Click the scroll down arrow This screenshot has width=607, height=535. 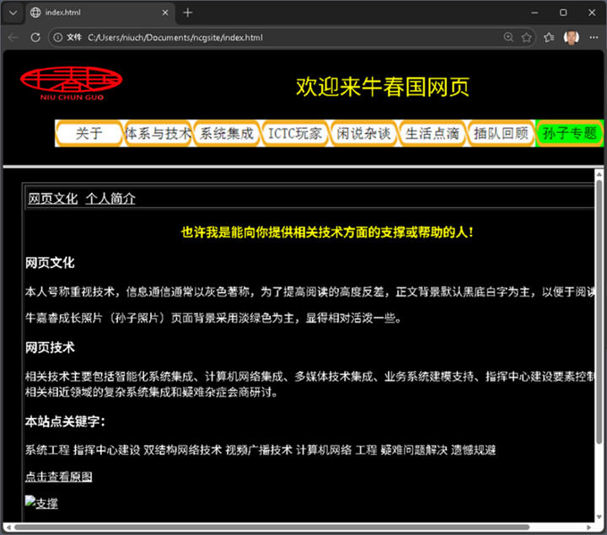(x=599, y=516)
